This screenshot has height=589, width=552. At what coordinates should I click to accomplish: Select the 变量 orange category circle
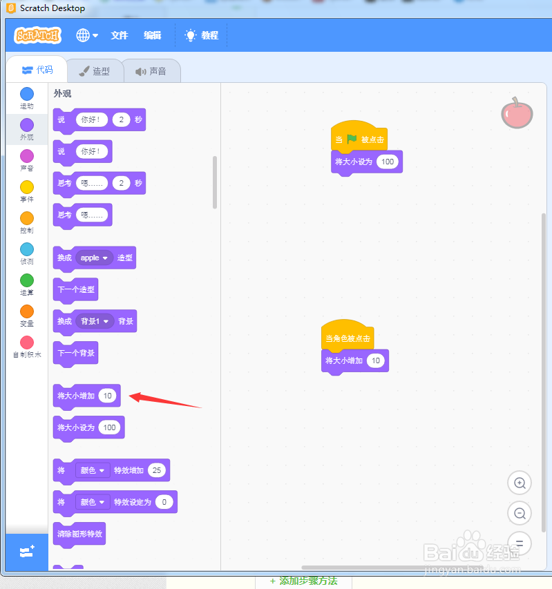click(27, 311)
